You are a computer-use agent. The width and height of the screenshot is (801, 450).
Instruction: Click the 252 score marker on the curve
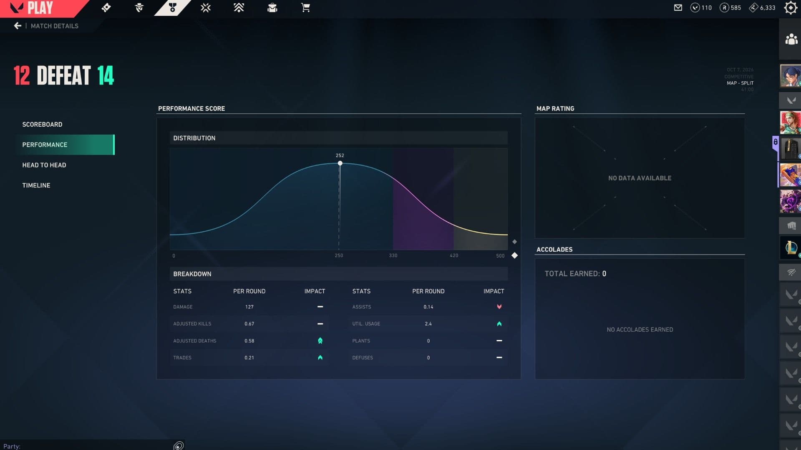pyautogui.click(x=340, y=163)
